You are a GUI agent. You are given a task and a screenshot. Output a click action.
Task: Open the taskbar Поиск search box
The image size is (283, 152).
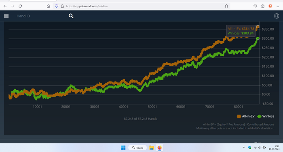point(137,148)
